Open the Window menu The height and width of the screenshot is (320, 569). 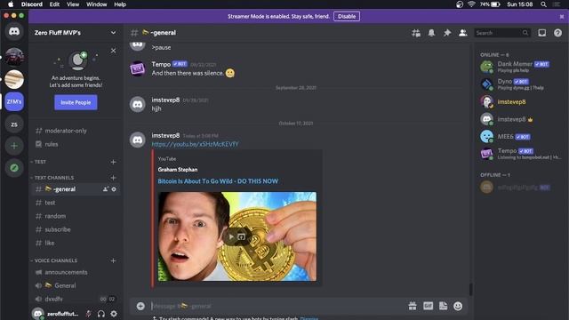pyautogui.click(x=97, y=4)
